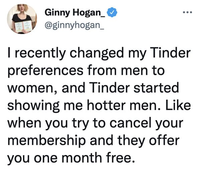
Task: Click the word "hotter" in the tweet
Action: pyautogui.click(x=106, y=105)
